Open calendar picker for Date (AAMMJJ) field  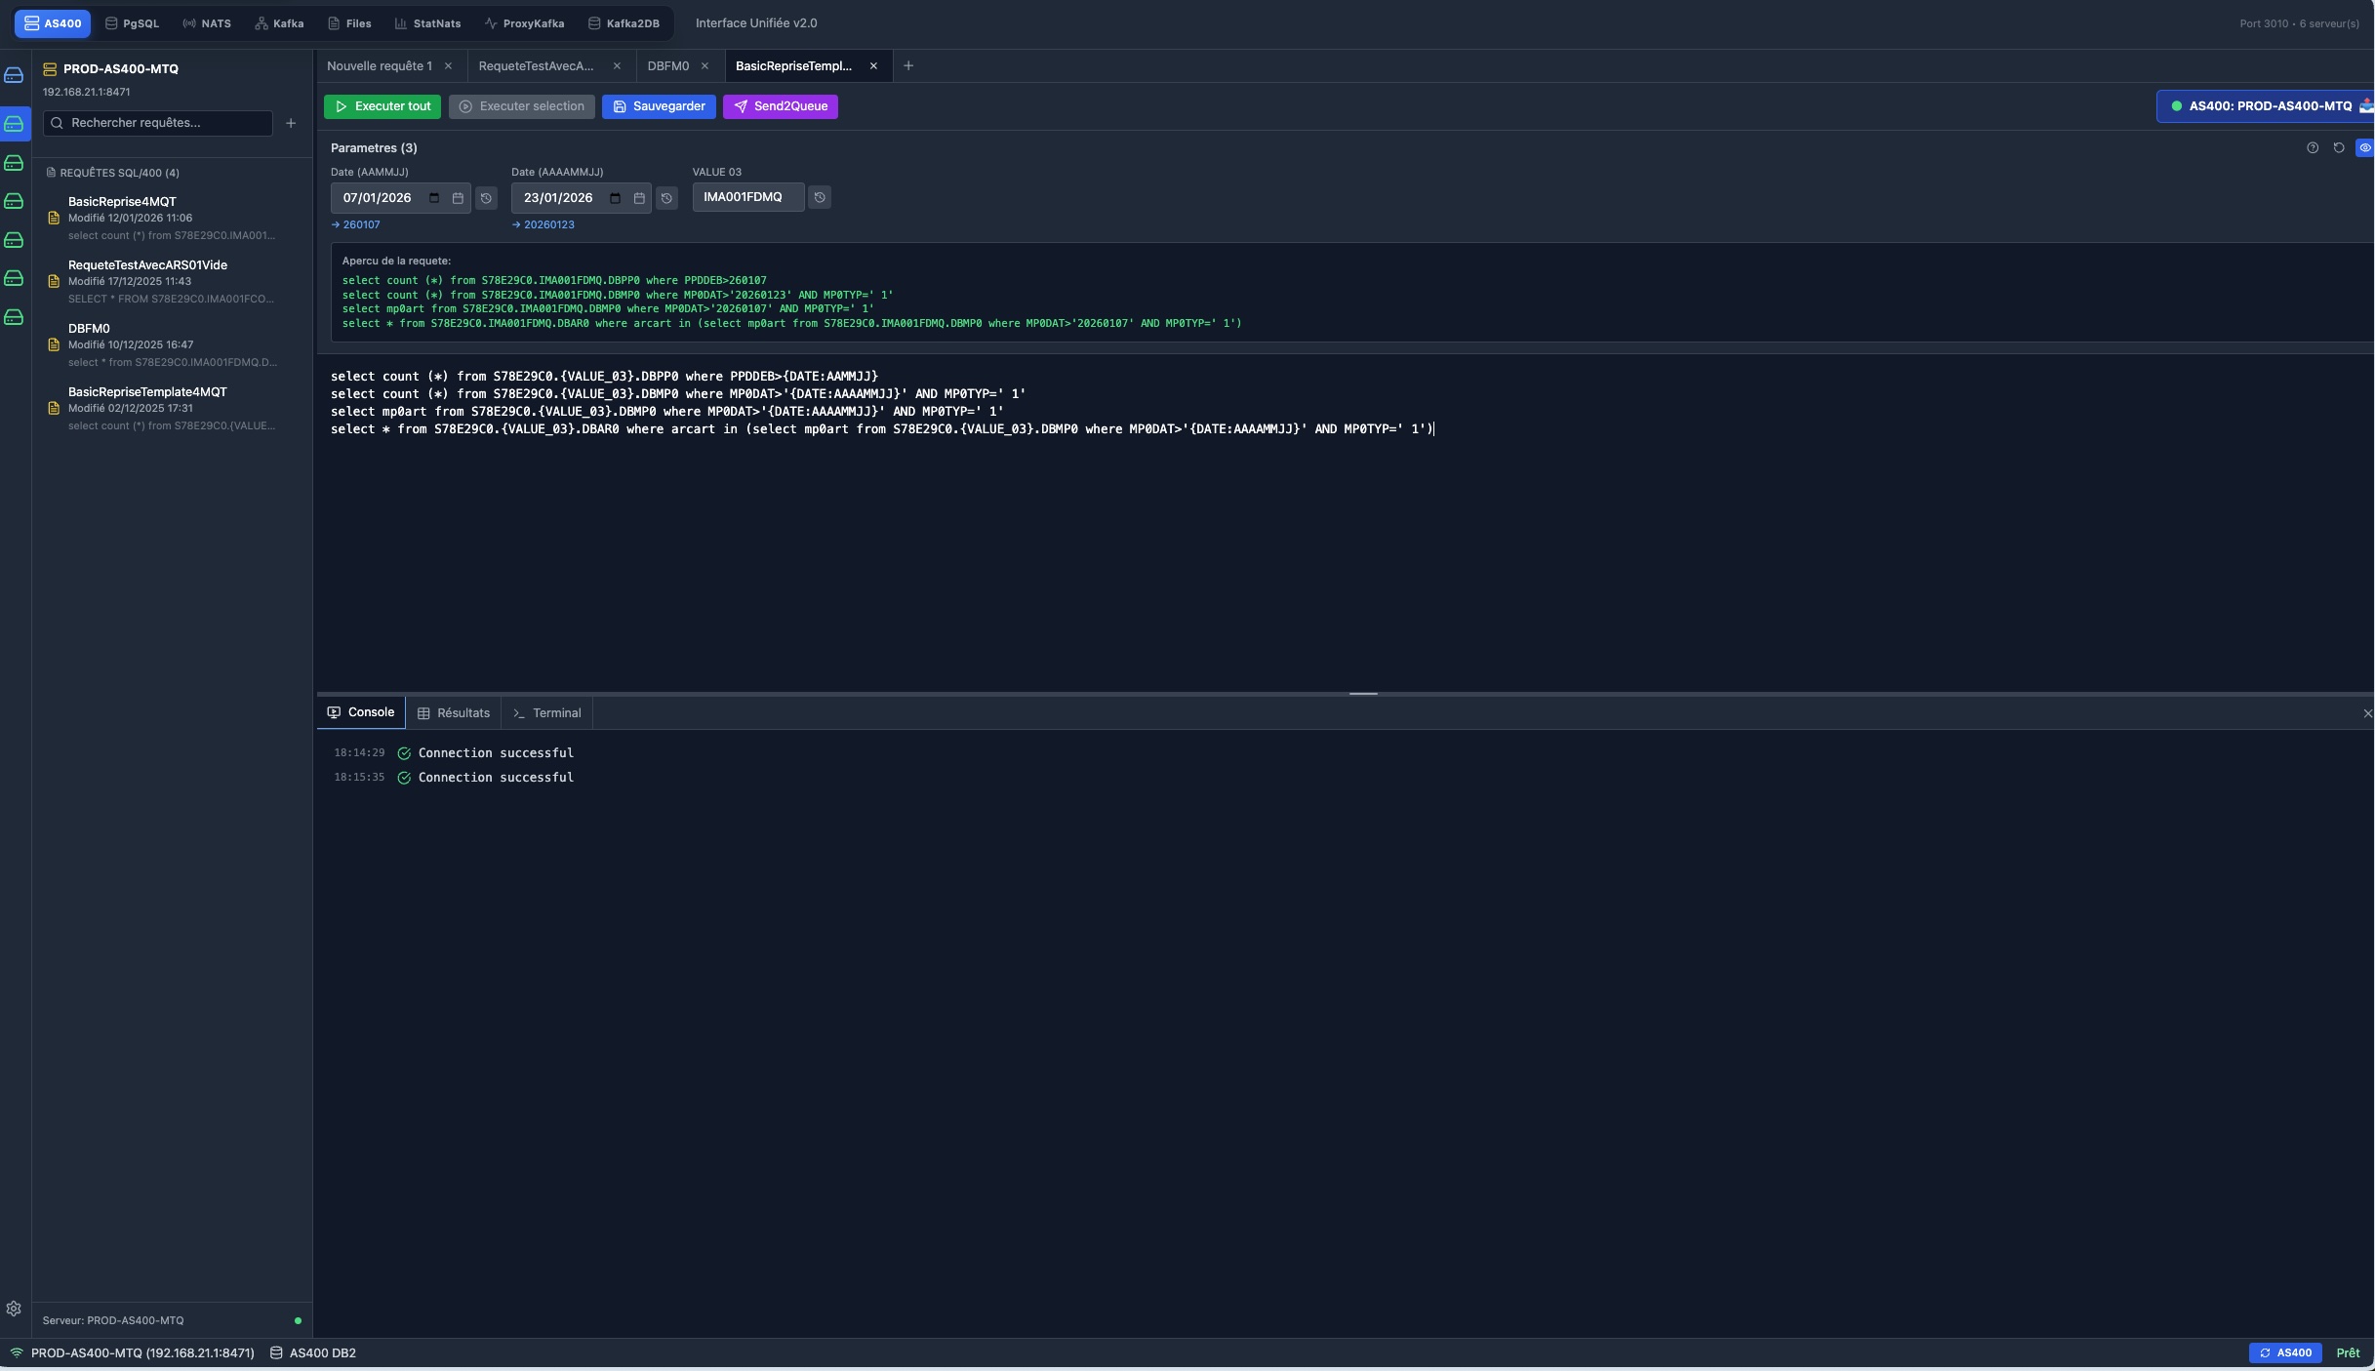458,198
